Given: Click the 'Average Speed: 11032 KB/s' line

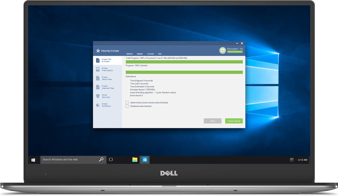Looking at the screenshot, I should [142, 90].
